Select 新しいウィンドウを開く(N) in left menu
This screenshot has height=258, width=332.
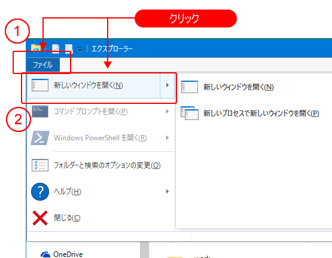(x=93, y=85)
